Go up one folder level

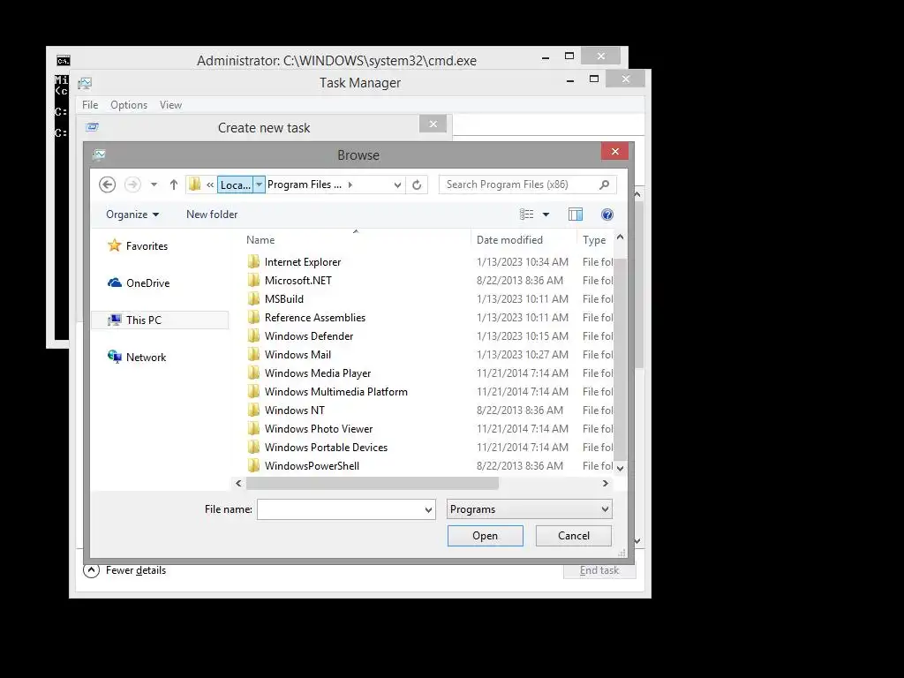tap(174, 185)
